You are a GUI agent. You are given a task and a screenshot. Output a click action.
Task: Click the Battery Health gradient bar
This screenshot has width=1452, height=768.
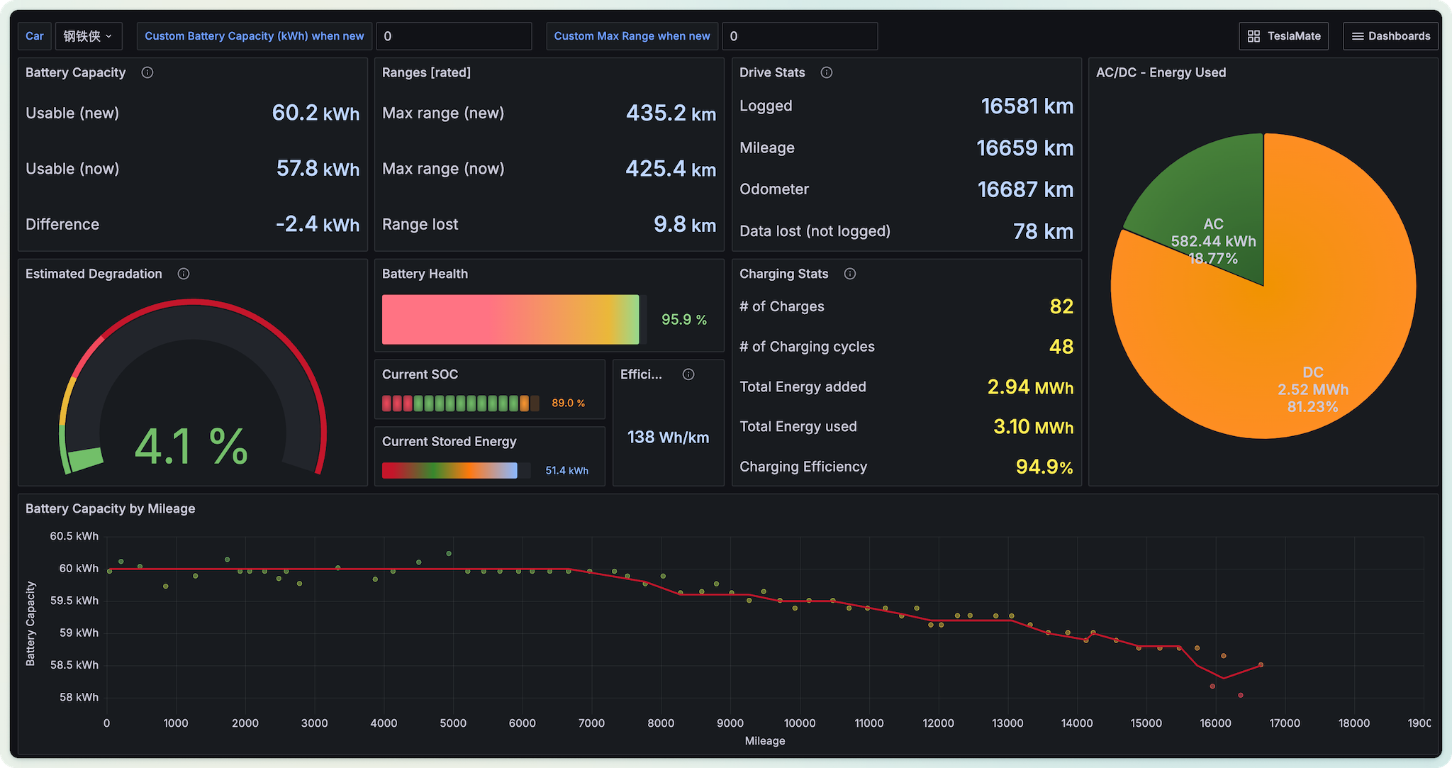[510, 319]
